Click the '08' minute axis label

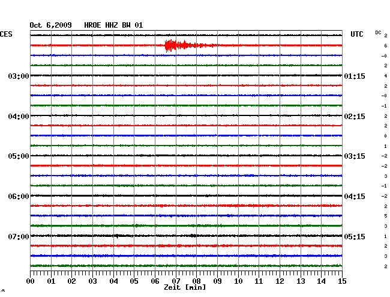click(x=196, y=281)
